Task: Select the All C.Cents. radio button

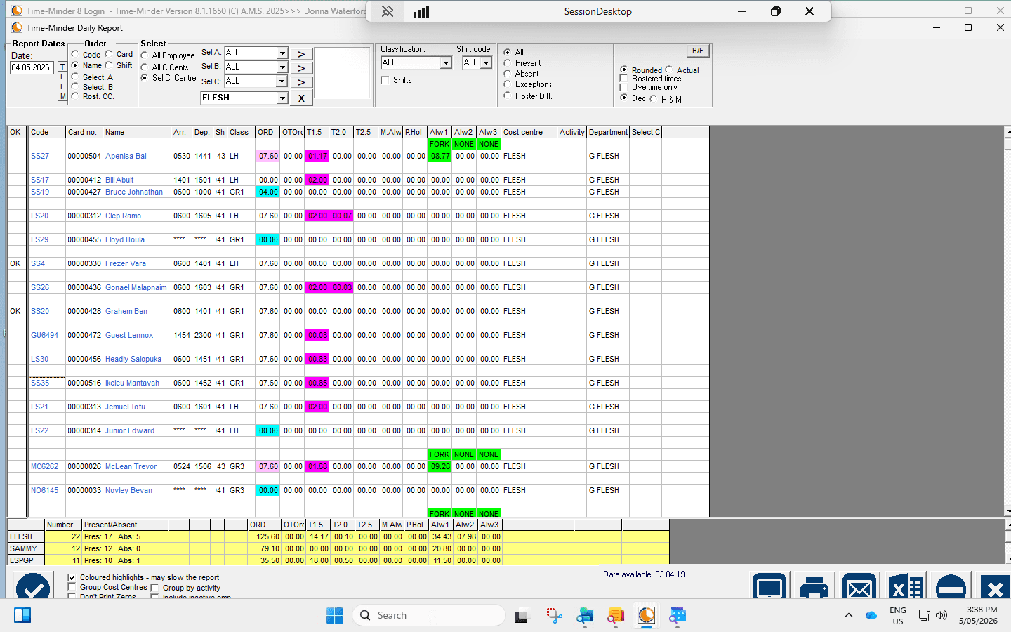Action: 145,67
